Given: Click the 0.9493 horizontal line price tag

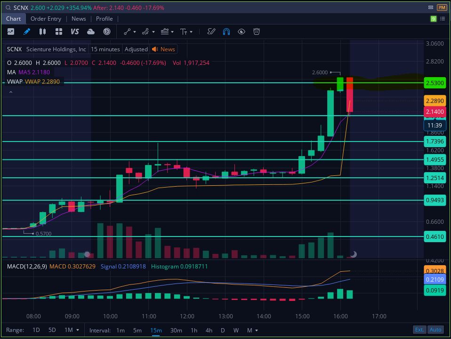Looking at the screenshot, I should click(435, 200).
